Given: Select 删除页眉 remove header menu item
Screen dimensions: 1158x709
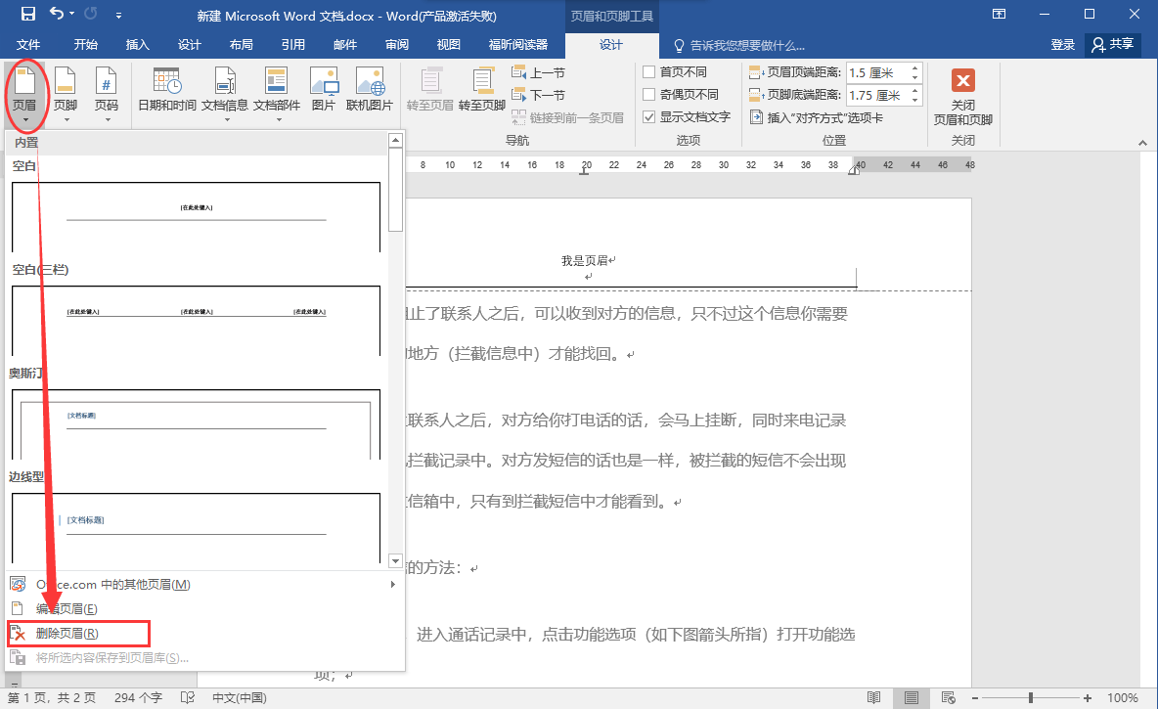Looking at the screenshot, I should [78, 634].
